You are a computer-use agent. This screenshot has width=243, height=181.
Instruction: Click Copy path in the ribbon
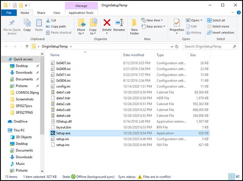(x=56, y=26)
